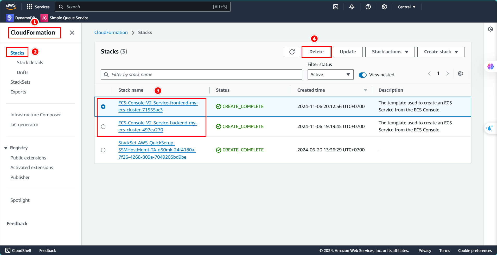This screenshot has height=255, width=497.
Task: Open Public extensions
Action: [28, 158]
